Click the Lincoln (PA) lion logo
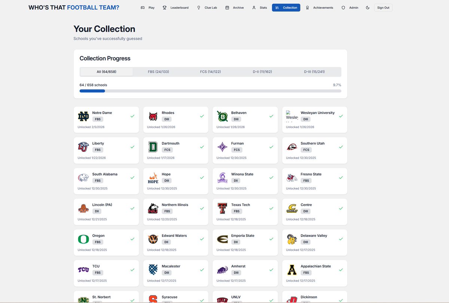This screenshot has width=449, height=303. pyautogui.click(x=83, y=208)
